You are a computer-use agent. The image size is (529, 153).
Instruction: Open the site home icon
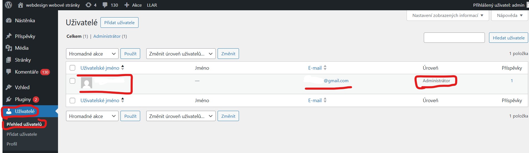point(21,5)
